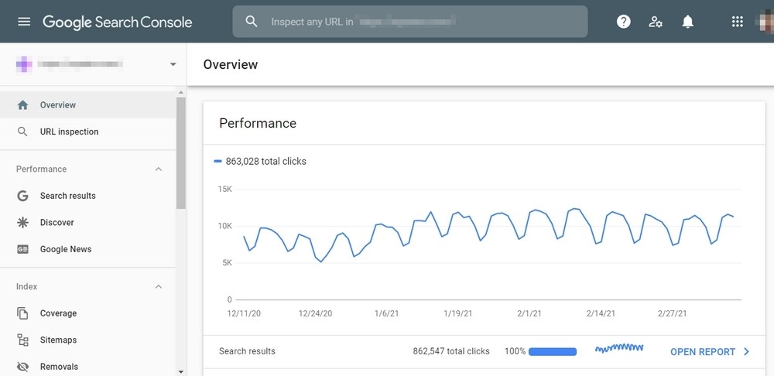Collapse the Index sidebar section
Viewport: 774px width, 376px height.
point(159,287)
